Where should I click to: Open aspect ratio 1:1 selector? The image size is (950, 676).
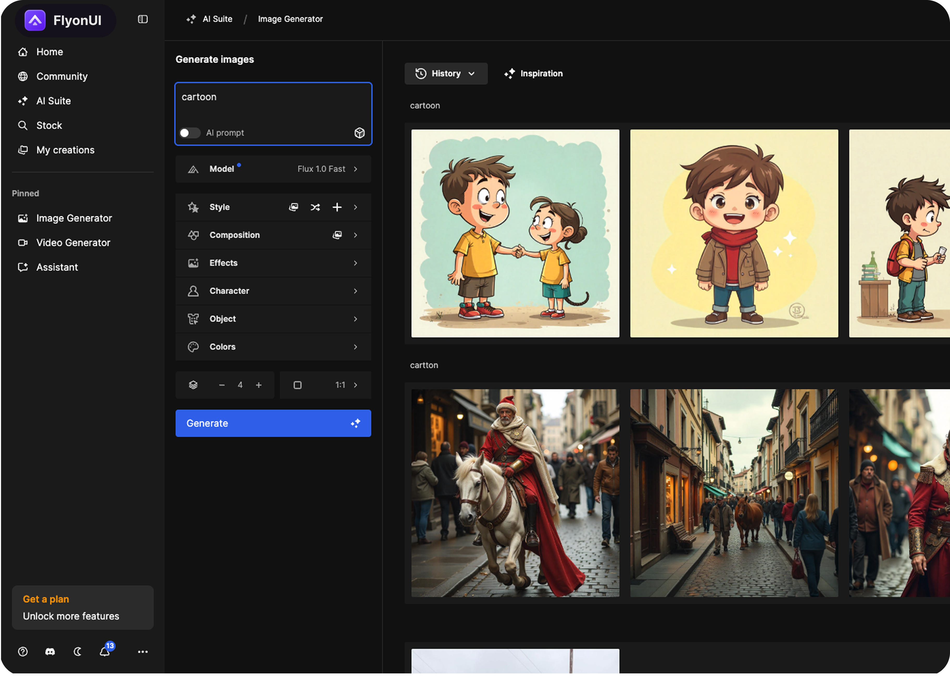[325, 386]
